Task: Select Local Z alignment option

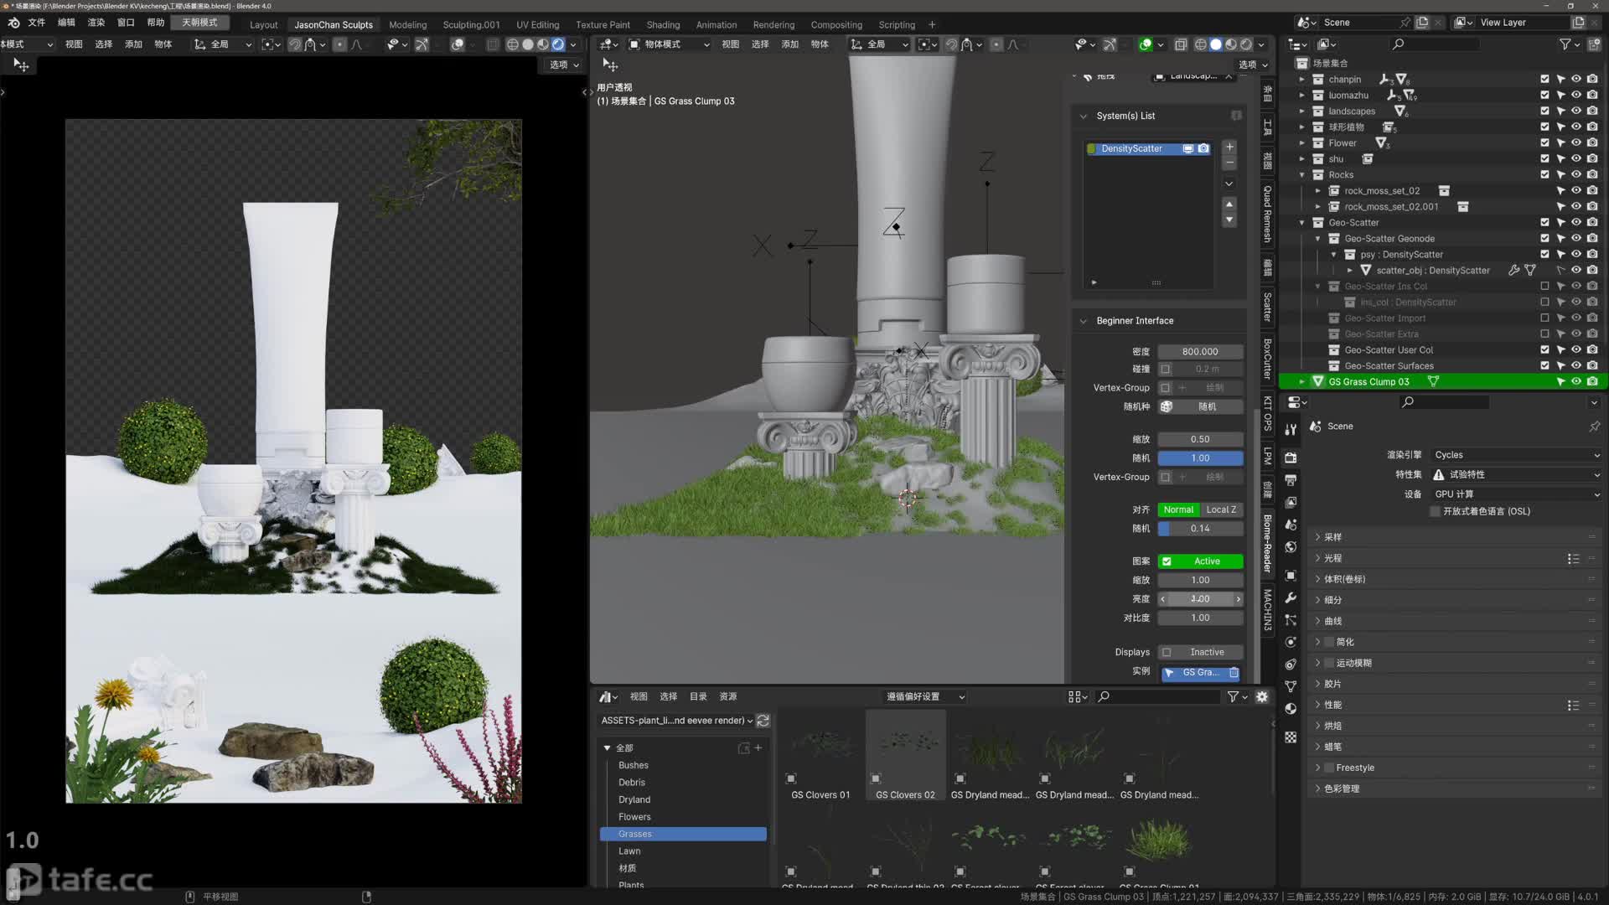Action: click(1221, 509)
